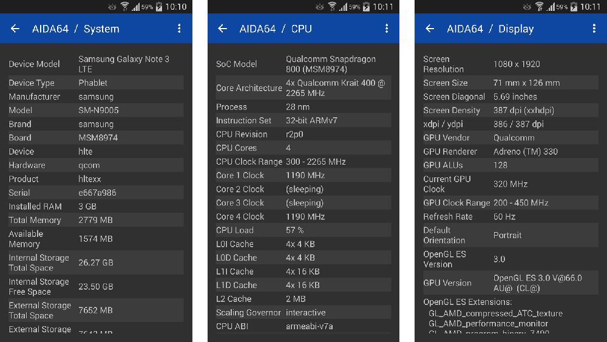Select extension 'GL_AMD_compressed_ATC_texture'
The height and width of the screenshot is (342, 607).
click(x=495, y=313)
